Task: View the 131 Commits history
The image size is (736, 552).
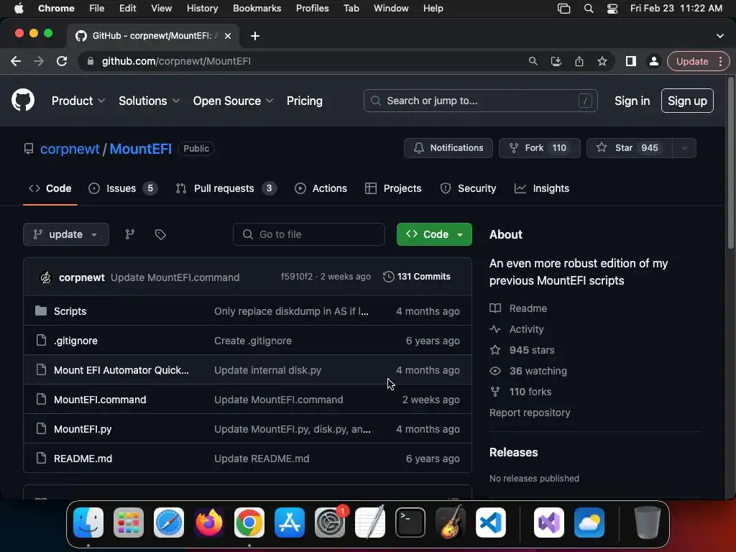Action: pyautogui.click(x=417, y=277)
